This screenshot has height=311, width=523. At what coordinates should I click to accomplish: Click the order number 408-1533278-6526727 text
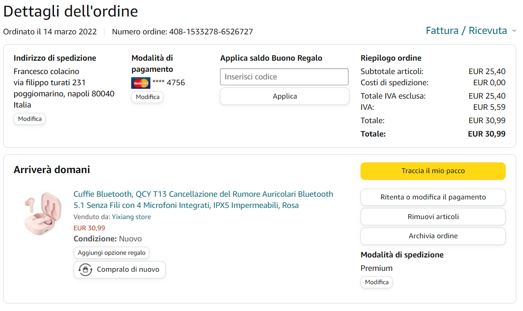click(x=211, y=32)
